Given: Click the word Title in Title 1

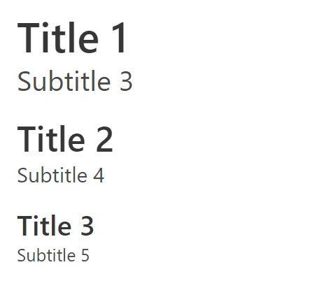Looking at the screenshot, I should pos(58,38).
